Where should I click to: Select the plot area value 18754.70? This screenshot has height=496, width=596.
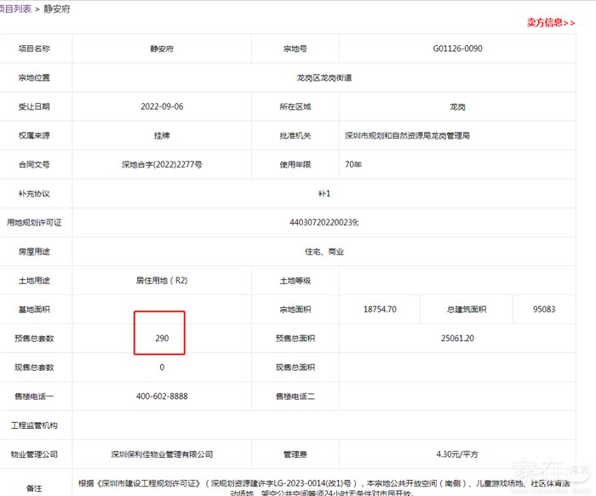[x=380, y=310]
